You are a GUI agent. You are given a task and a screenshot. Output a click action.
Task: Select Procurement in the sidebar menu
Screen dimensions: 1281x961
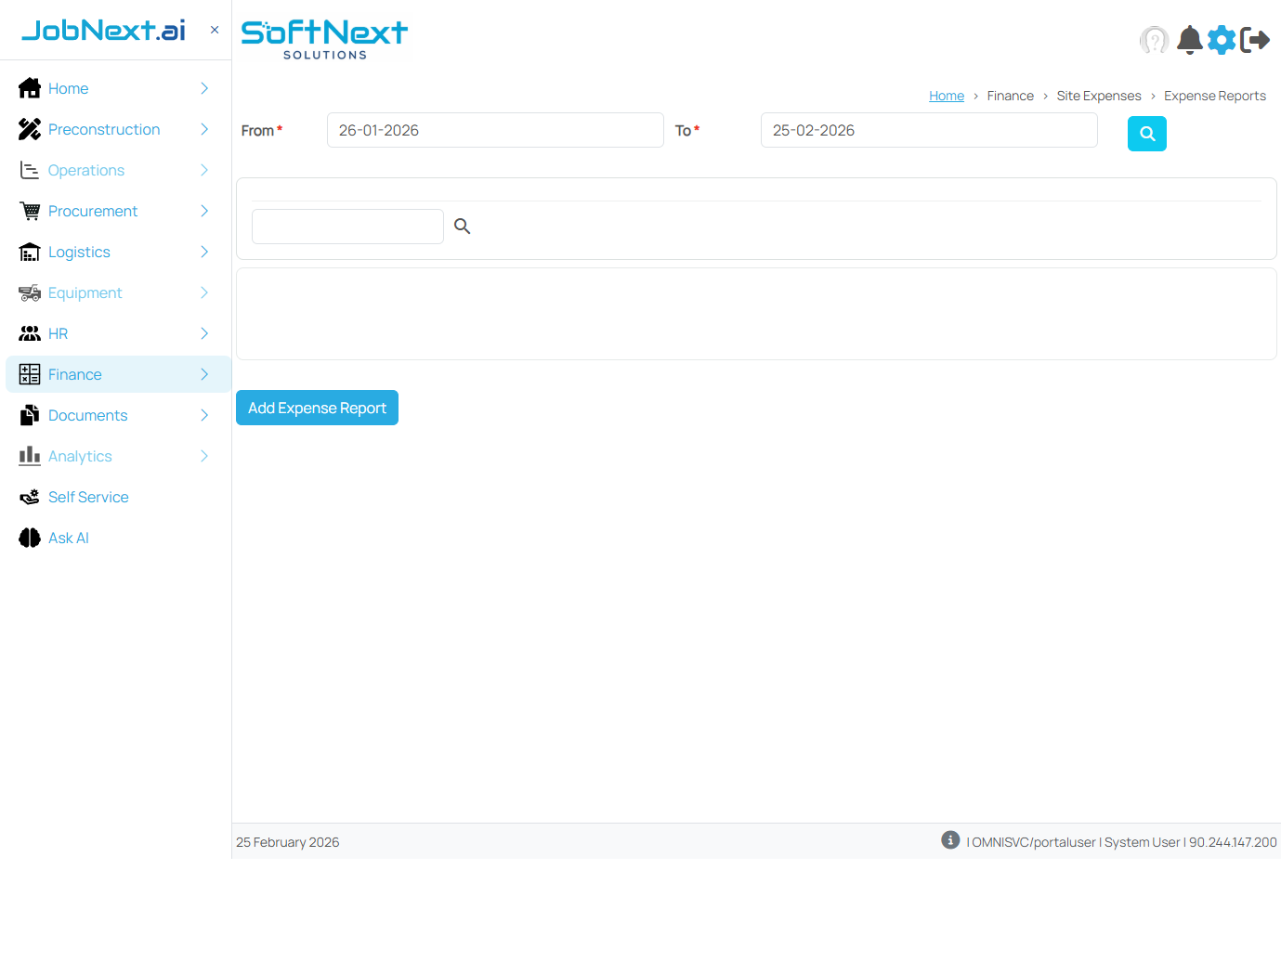pos(93,211)
